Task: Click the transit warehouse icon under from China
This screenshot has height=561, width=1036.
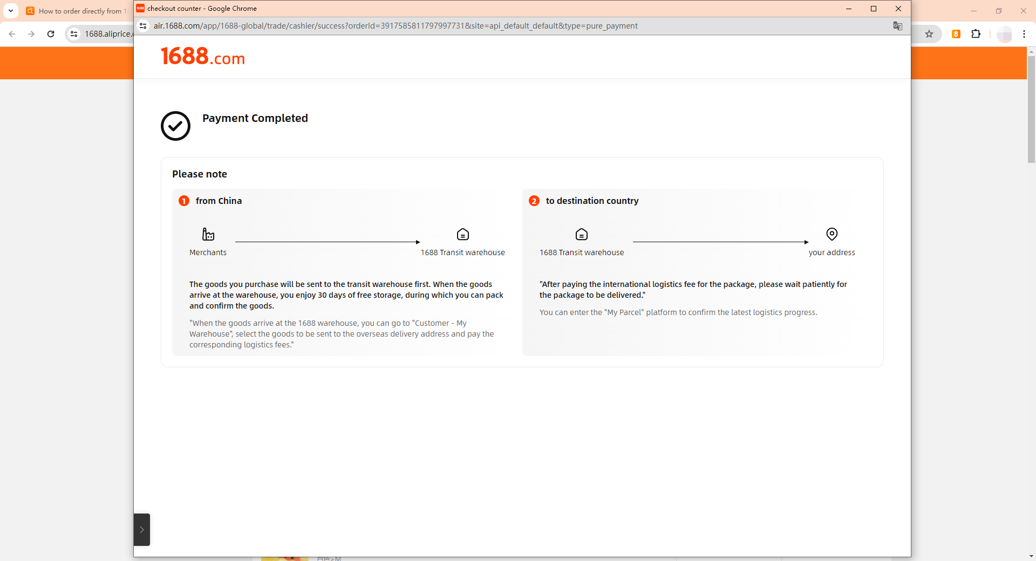Action: (x=463, y=234)
